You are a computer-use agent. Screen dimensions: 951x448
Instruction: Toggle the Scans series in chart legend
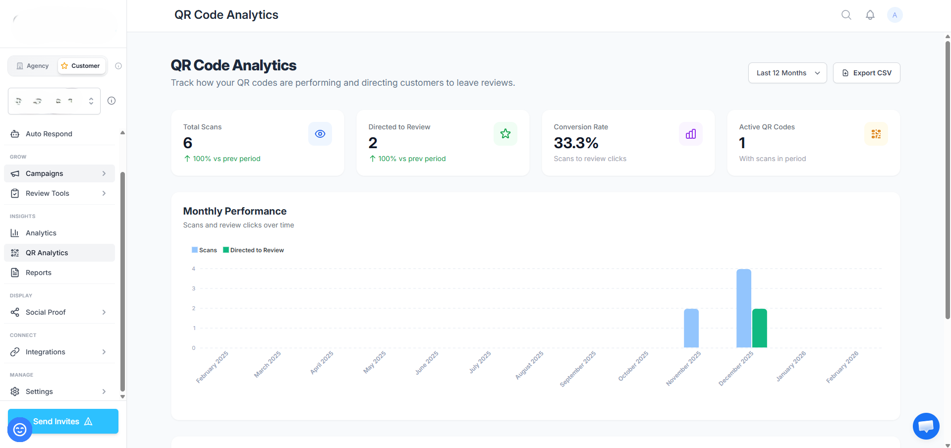click(x=204, y=250)
